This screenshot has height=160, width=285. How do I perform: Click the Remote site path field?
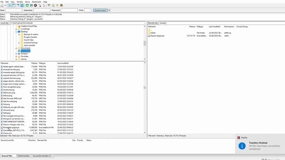tap(222, 23)
